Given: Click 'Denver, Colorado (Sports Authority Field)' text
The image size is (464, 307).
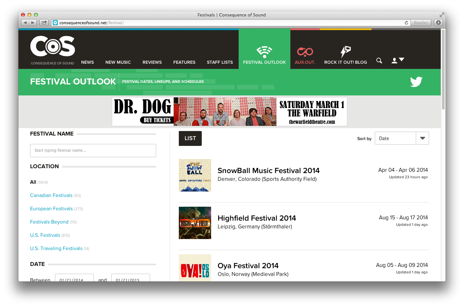Looking at the screenshot, I should 267,179.
